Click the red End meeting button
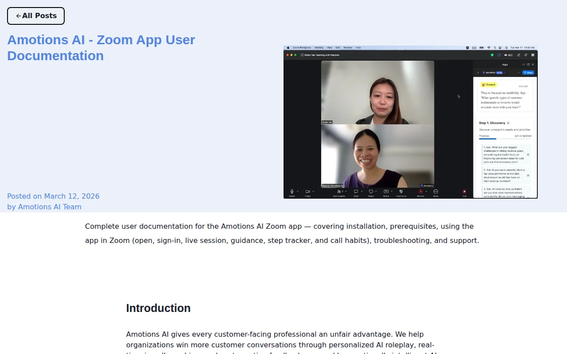The height and width of the screenshot is (354, 567). (x=464, y=192)
